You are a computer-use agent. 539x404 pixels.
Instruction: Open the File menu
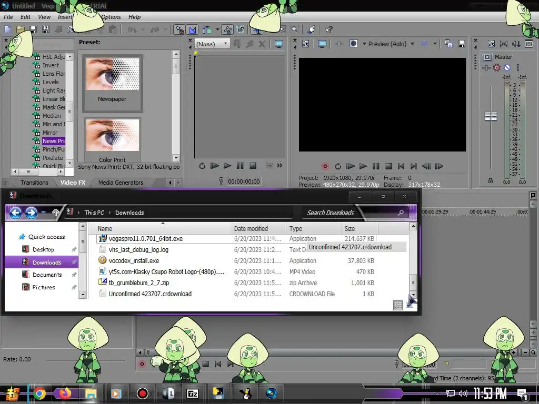click(x=8, y=17)
